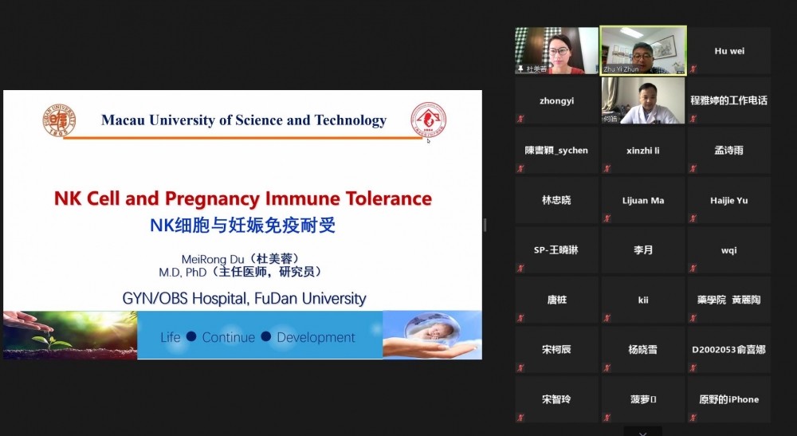This screenshot has height=436, width=797.
Task: Select the 程雅婷的工作电话 participant tile
Action: tap(728, 100)
